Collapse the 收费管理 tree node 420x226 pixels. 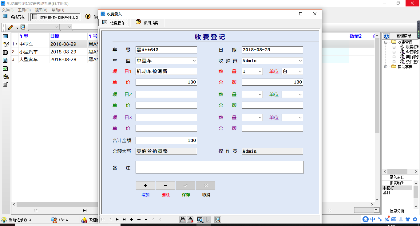click(386, 42)
